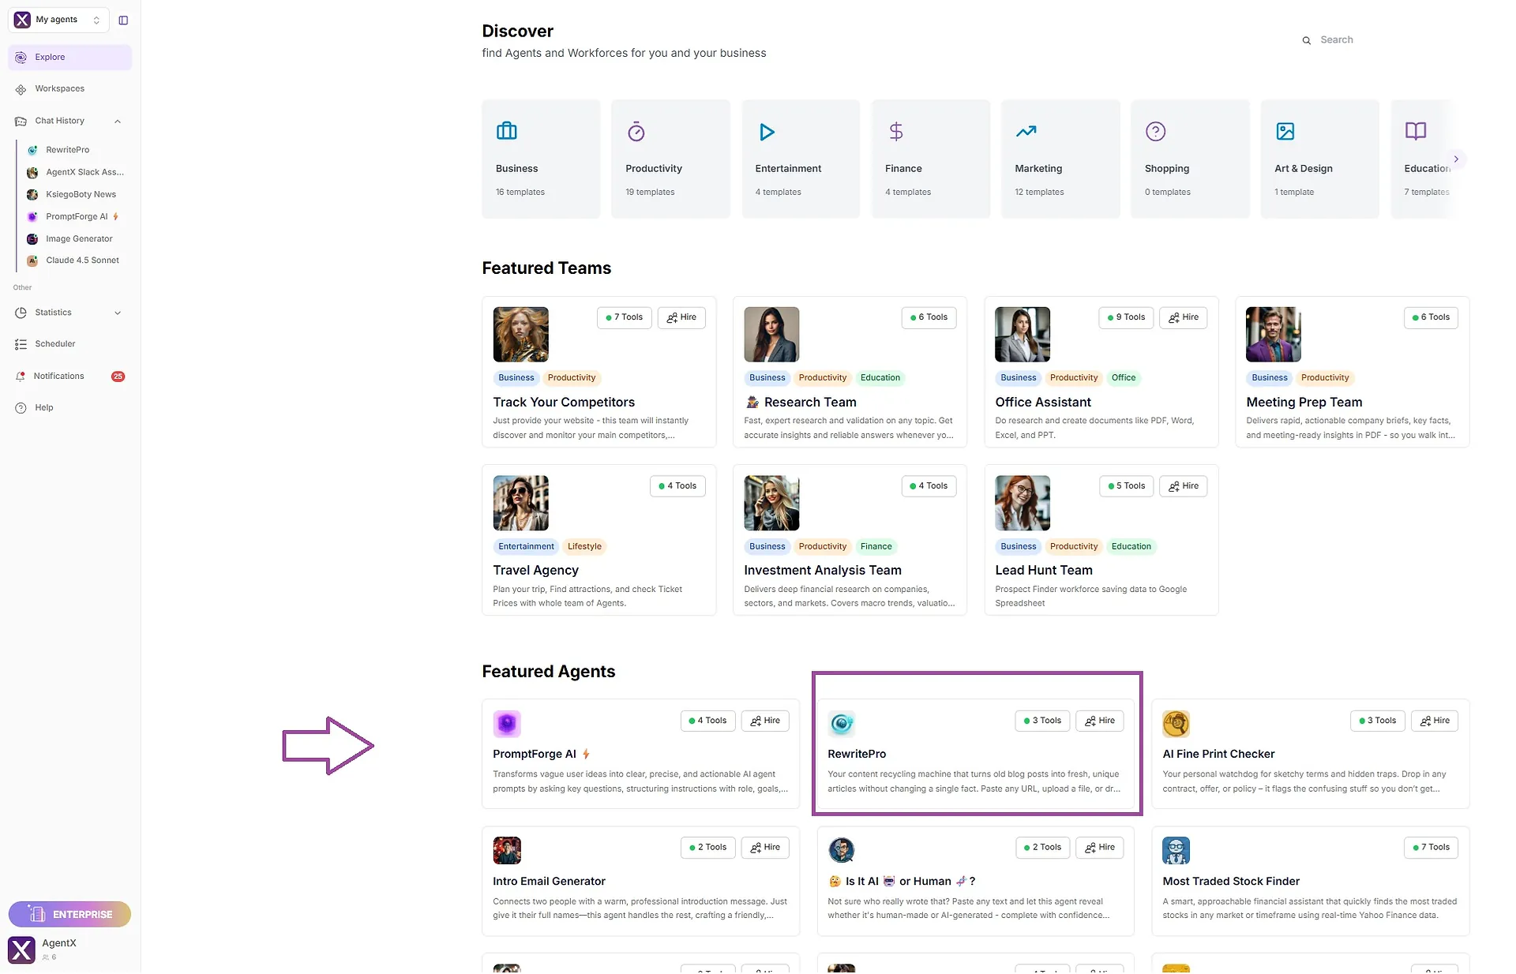Collapse the Chat History section
This screenshot has width=1516, height=974.
118,122
